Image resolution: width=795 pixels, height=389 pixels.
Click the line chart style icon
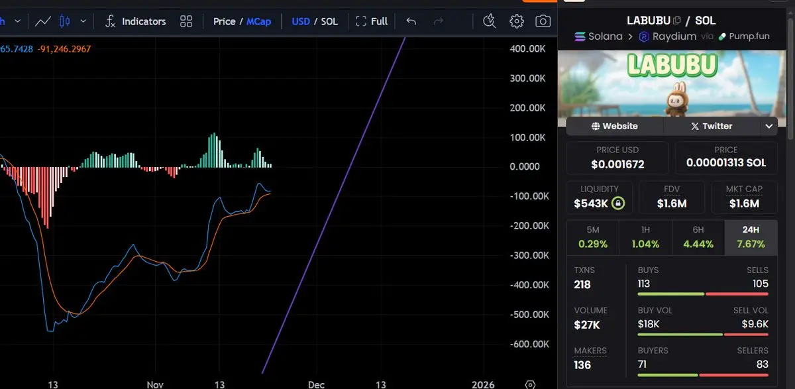tap(43, 21)
